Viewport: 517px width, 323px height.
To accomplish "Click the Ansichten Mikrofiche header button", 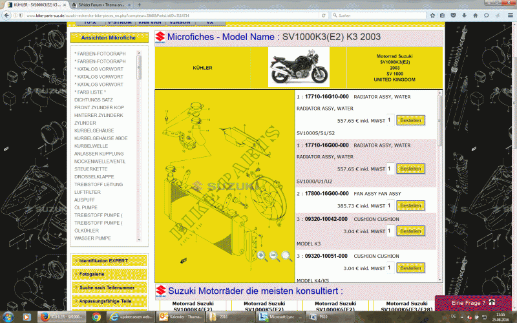I will pyautogui.click(x=109, y=38).
